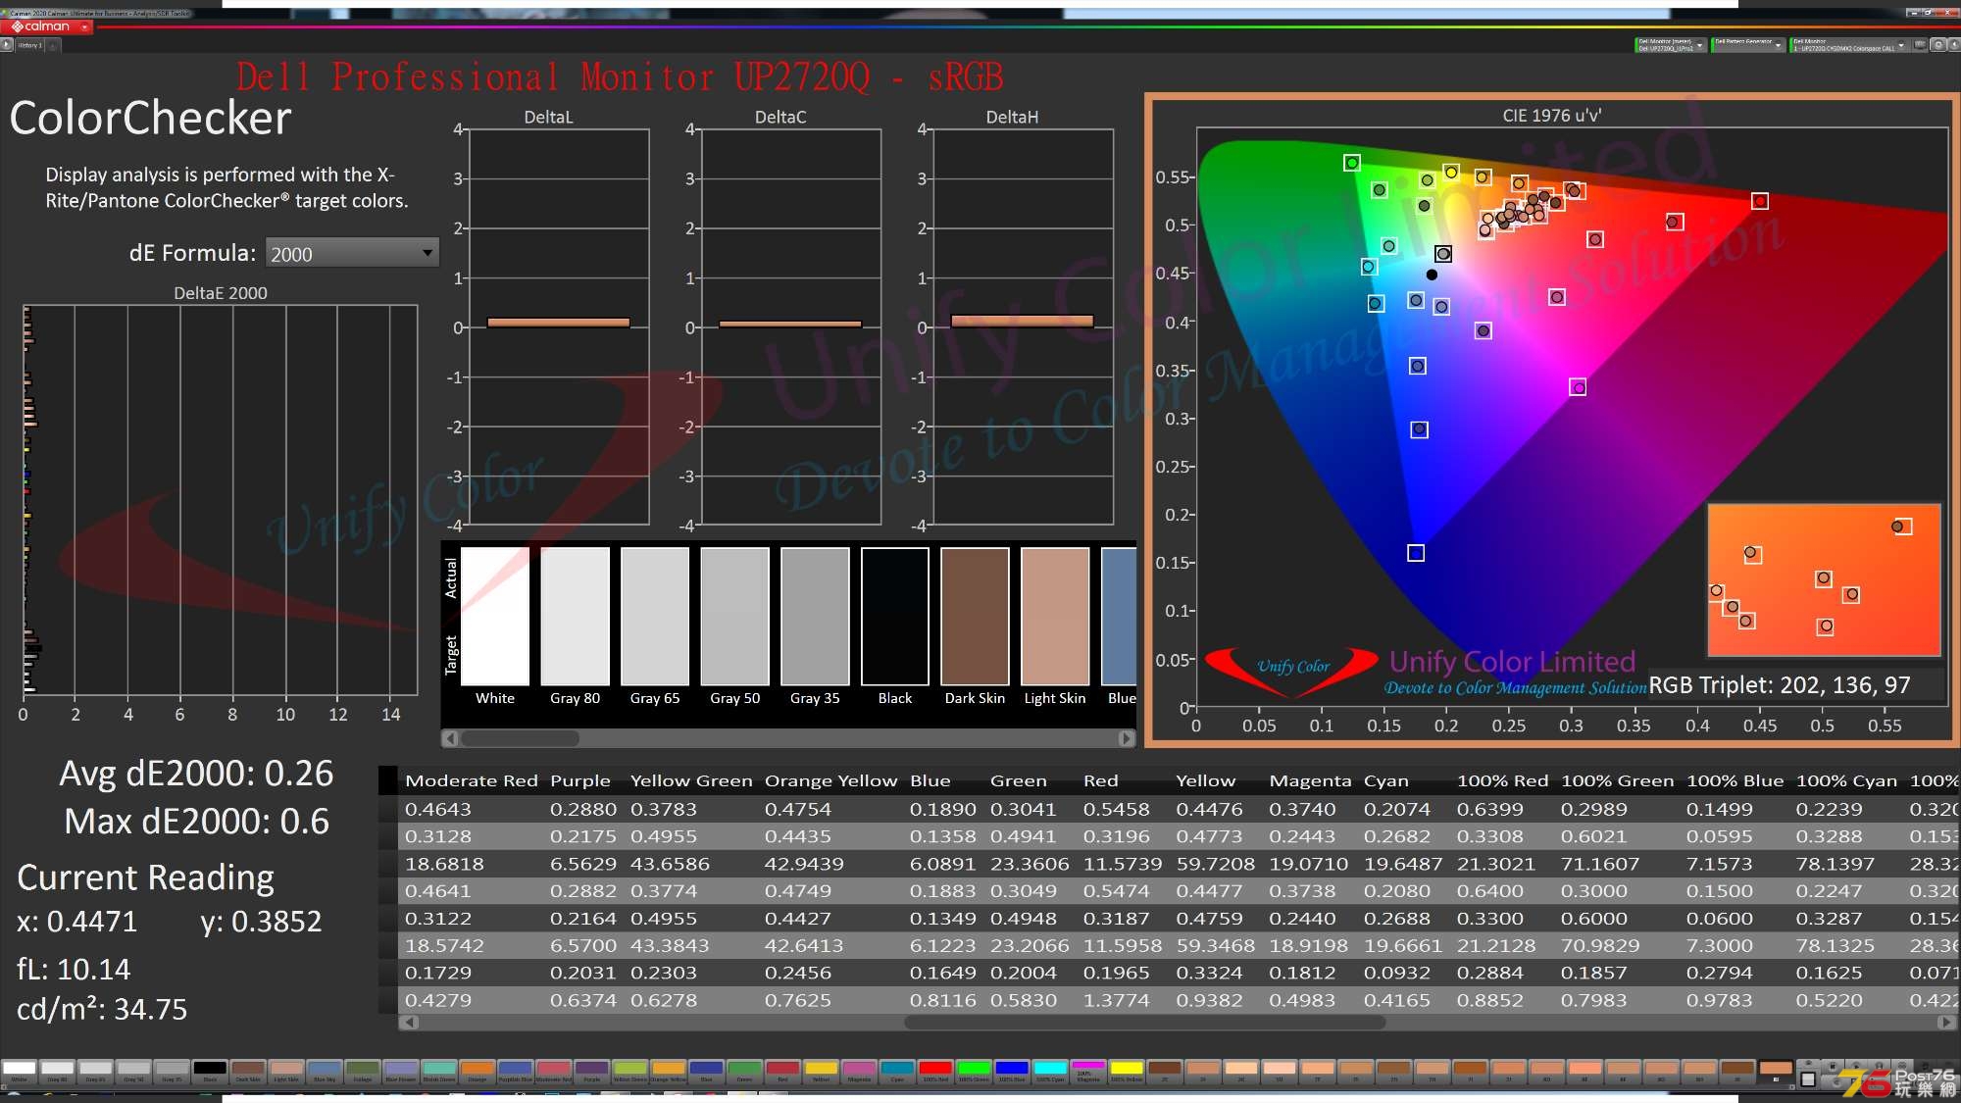The height and width of the screenshot is (1103, 1961).
Task: Click the Purplish Blue swatch in bottom bar
Action: pos(516,1071)
